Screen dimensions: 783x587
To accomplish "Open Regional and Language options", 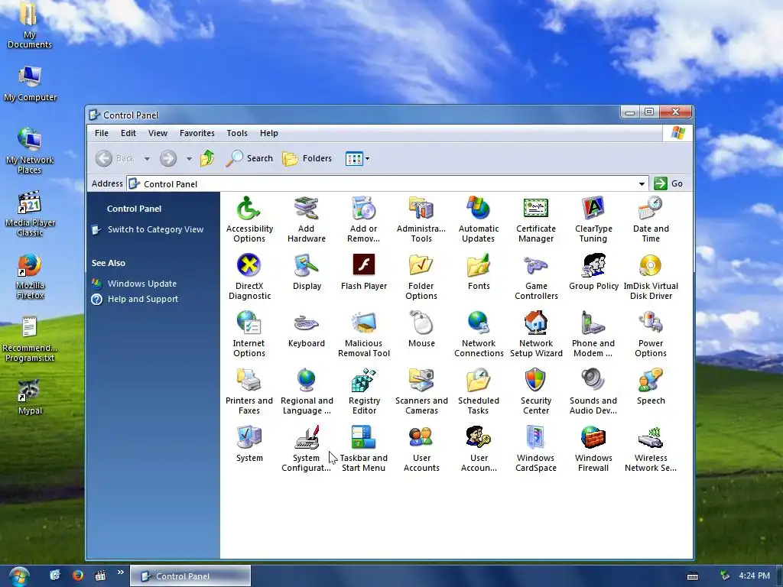I will tap(306, 391).
